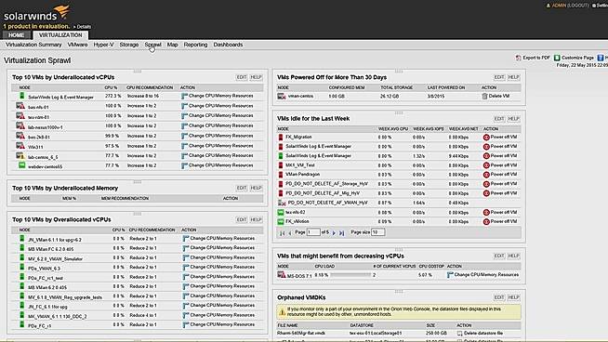Open the VMware submenu item
Image resolution: width=608 pixels, height=342 pixels.
pos(77,45)
